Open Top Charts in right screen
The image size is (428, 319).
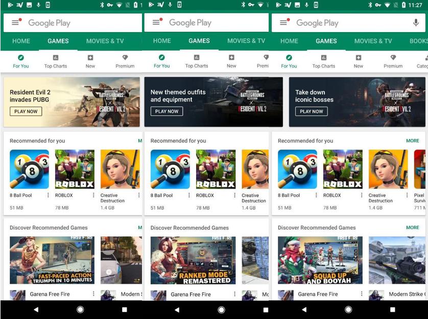point(324,62)
